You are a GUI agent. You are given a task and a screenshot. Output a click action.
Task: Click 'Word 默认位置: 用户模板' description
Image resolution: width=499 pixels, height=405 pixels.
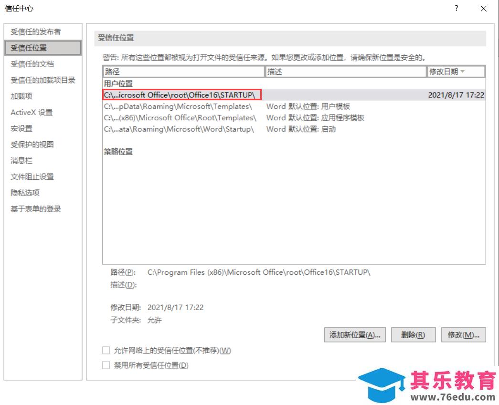(x=308, y=106)
